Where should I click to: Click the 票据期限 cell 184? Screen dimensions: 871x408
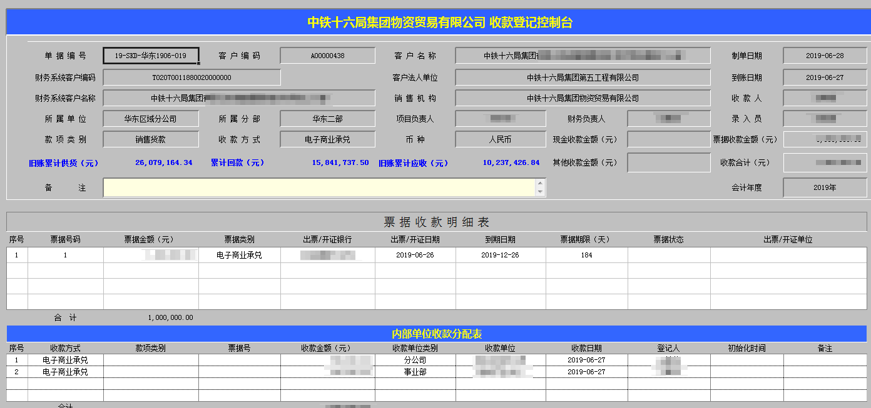click(x=586, y=255)
